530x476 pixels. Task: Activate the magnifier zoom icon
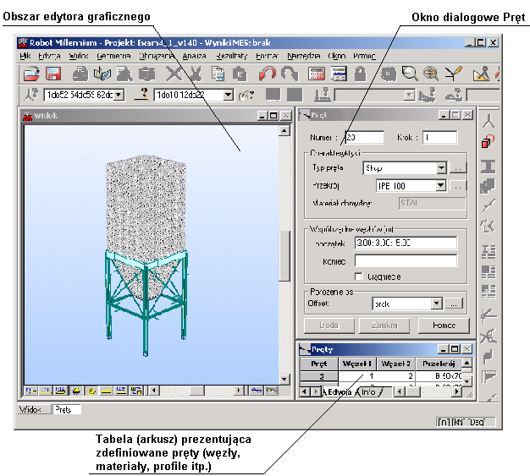pos(410,74)
